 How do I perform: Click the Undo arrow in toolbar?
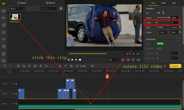tap(5, 66)
